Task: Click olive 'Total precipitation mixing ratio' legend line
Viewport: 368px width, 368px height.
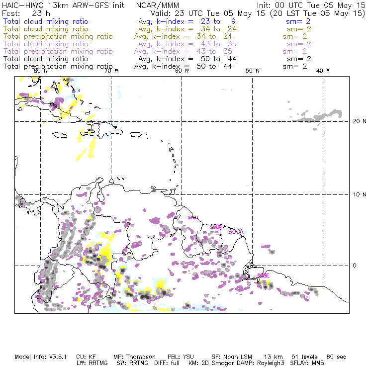Action: 58,36
